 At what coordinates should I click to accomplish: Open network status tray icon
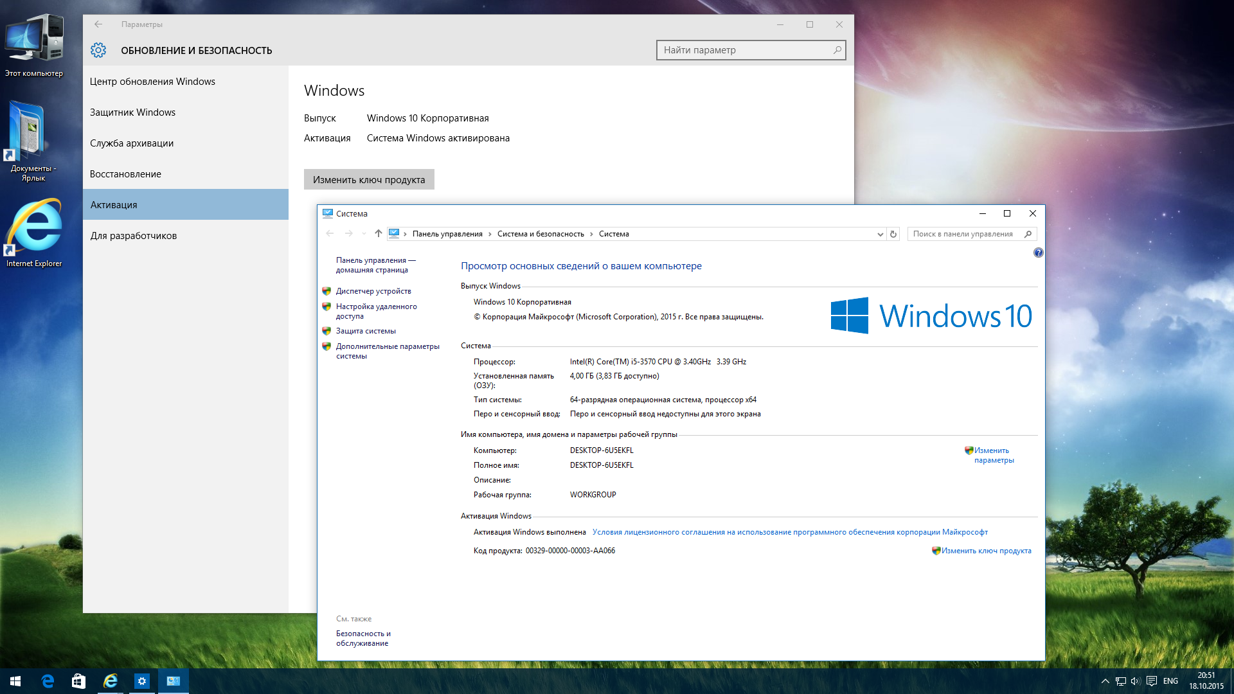point(1120,681)
